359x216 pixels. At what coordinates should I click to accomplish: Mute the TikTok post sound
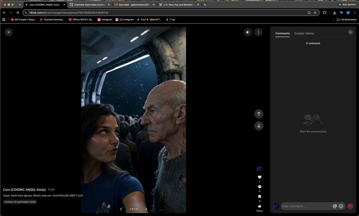(248, 32)
